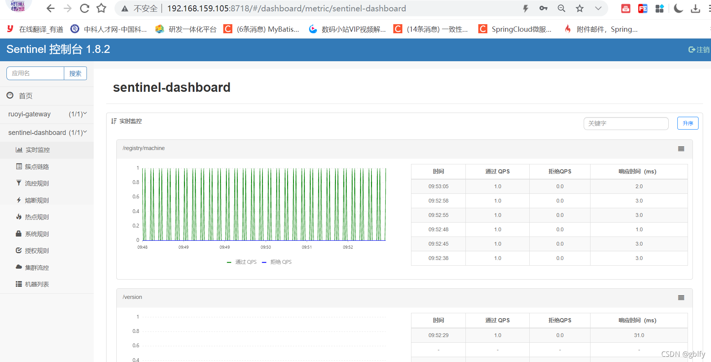This screenshot has width=711, height=362.
Task: Click the zoom magnifier icon in address bar
Action: pyautogui.click(x=561, y=8)
